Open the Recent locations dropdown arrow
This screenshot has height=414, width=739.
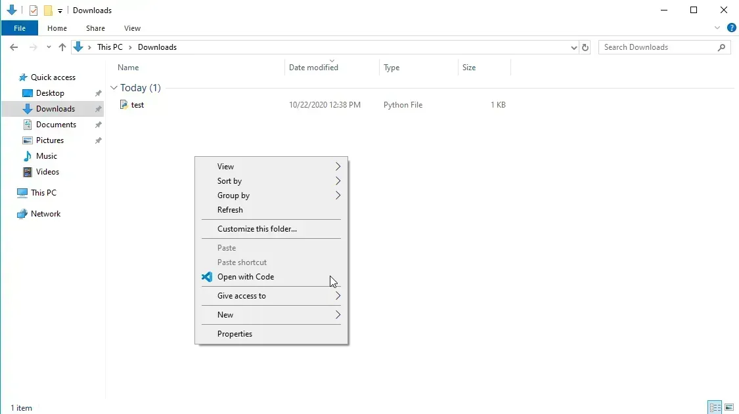point(49,47)
